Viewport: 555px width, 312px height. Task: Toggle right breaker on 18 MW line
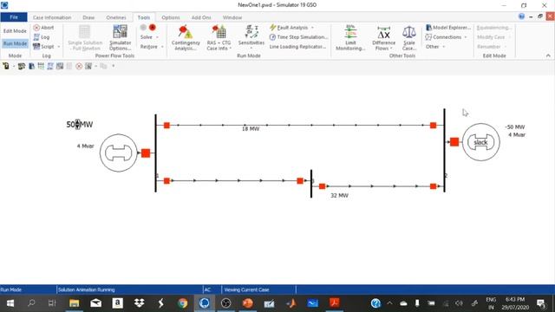tap(434, 125)
